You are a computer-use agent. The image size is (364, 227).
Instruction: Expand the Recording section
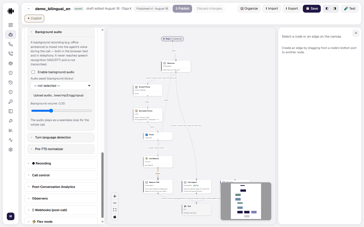point(61,163)
